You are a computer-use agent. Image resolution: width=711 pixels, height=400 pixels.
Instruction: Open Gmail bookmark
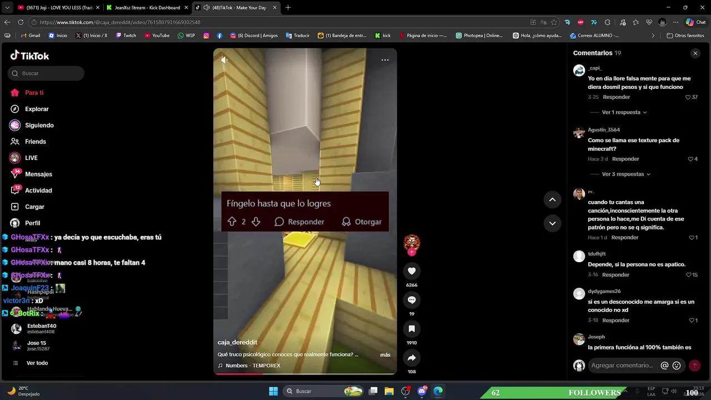coord(31,36)
